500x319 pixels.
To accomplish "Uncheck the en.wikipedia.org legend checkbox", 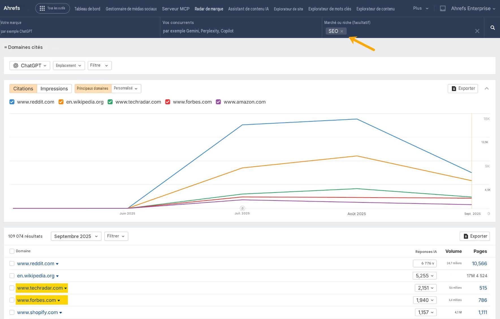I will pyautogui.click(x=61, y=102).
